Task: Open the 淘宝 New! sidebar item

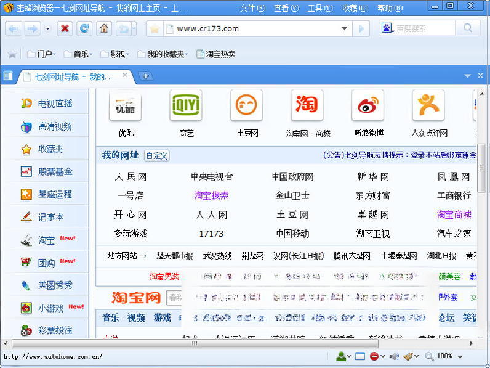Action: 47,240
